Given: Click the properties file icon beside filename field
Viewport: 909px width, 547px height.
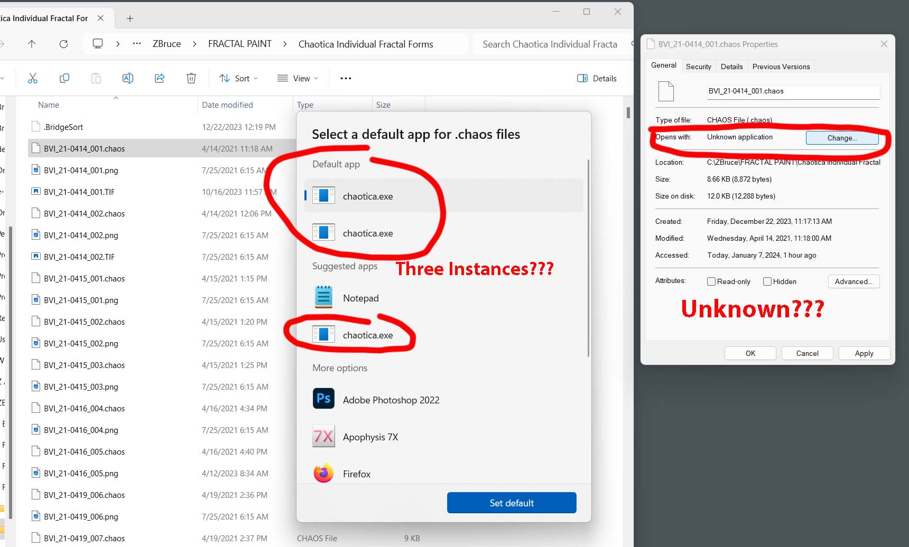Looking at the screenshot, I should [666, 91].
